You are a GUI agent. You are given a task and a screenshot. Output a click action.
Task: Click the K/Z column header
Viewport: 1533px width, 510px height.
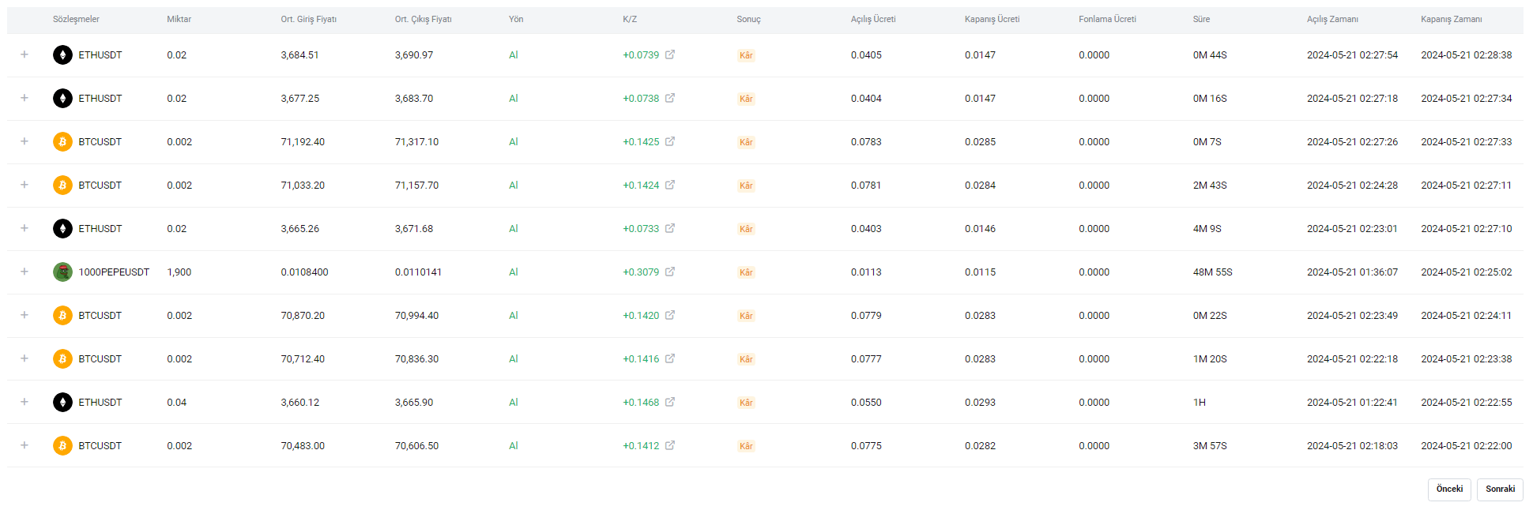(x=630, y=19)
